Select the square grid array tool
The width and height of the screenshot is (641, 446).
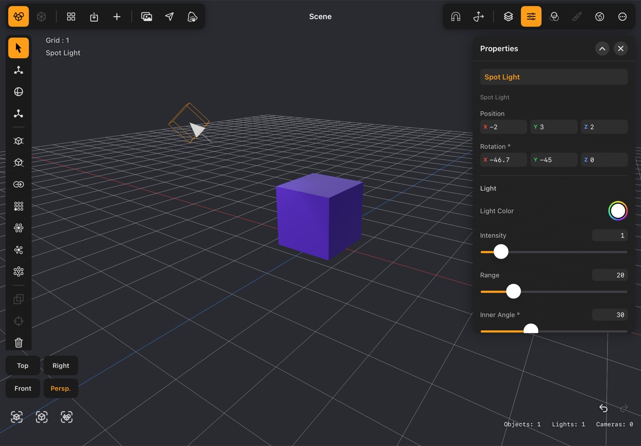(18, 206)
